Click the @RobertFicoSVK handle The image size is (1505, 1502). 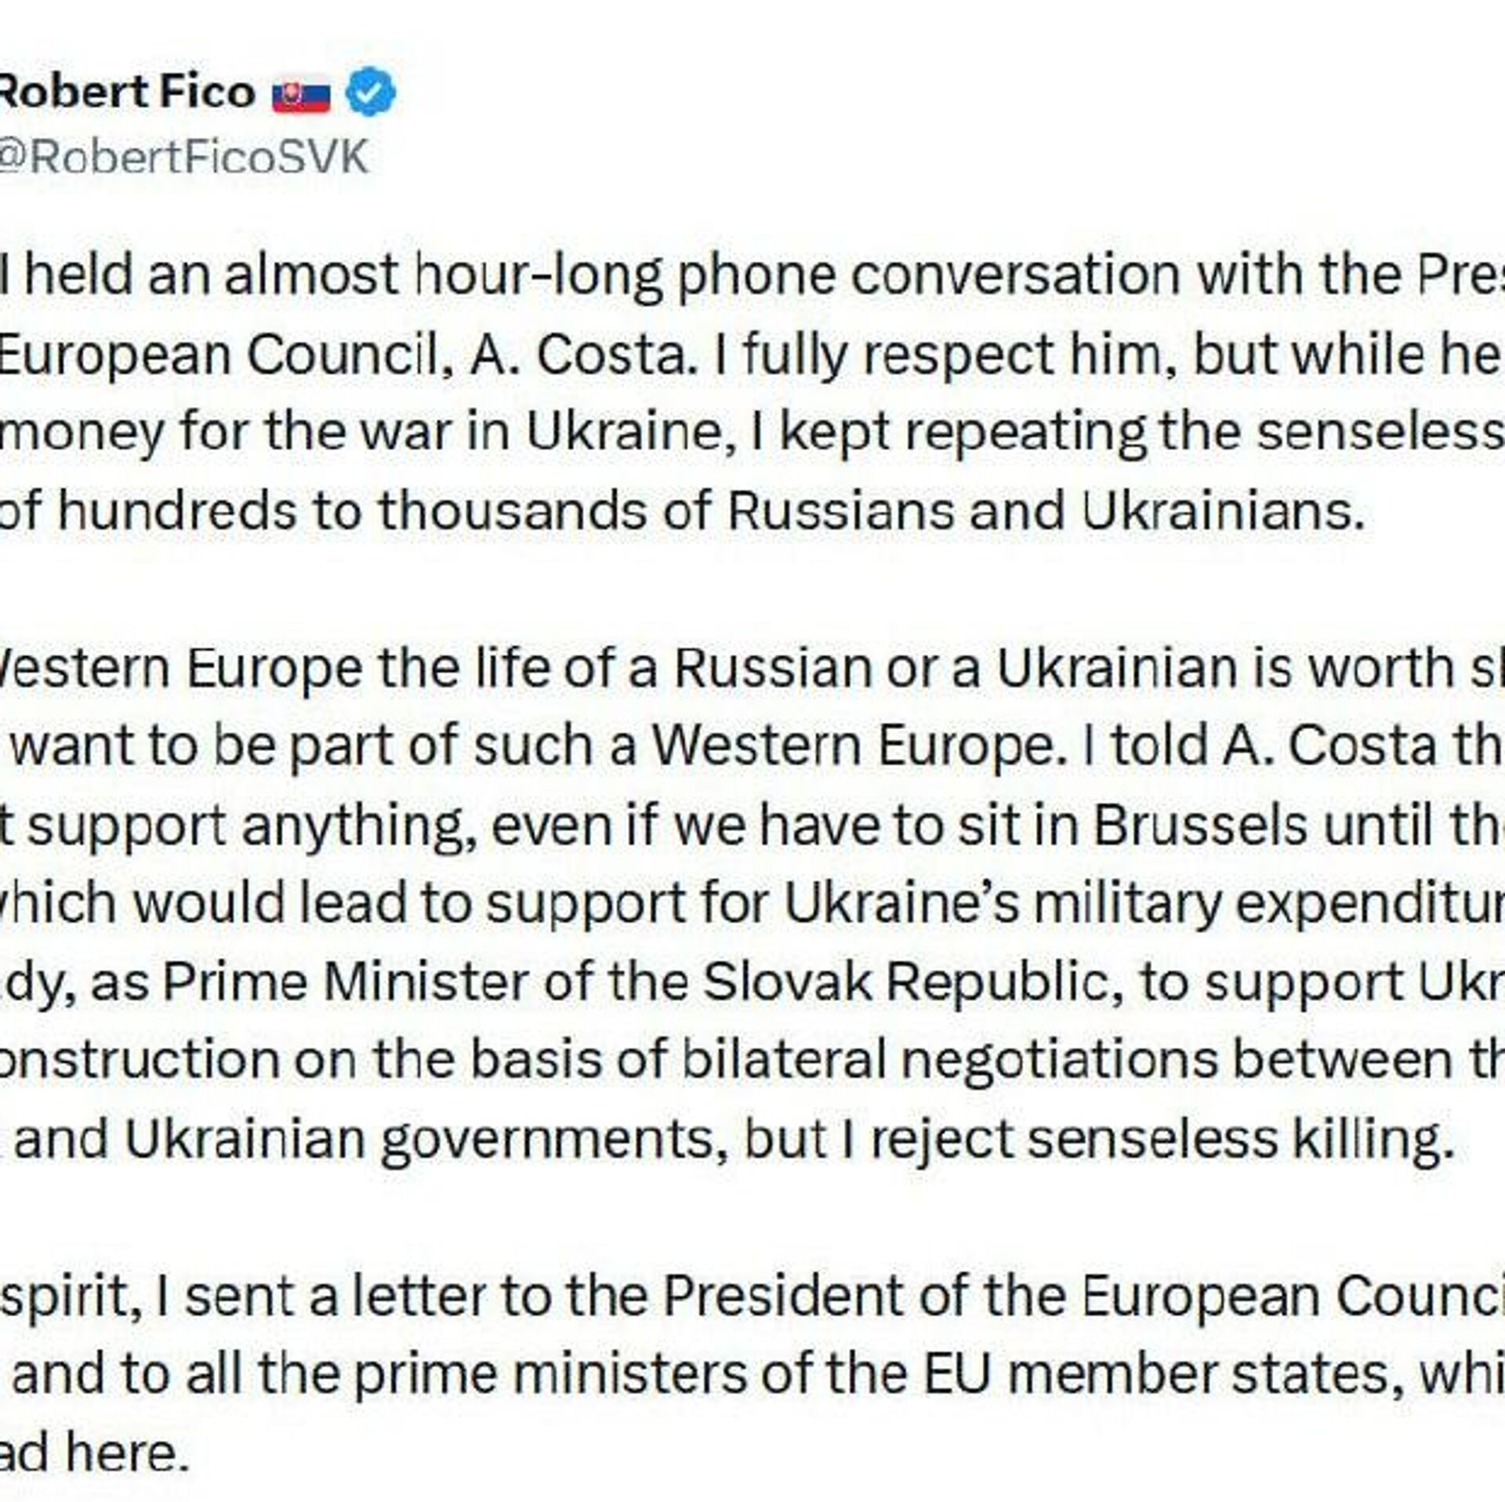click(182, 158)
